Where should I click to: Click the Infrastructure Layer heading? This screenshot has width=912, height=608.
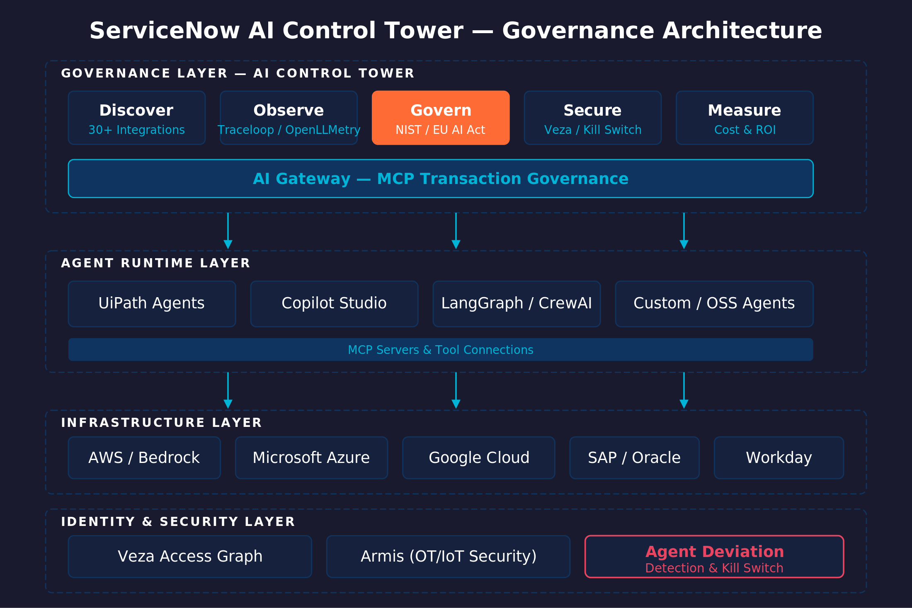(x=161, y=423)
